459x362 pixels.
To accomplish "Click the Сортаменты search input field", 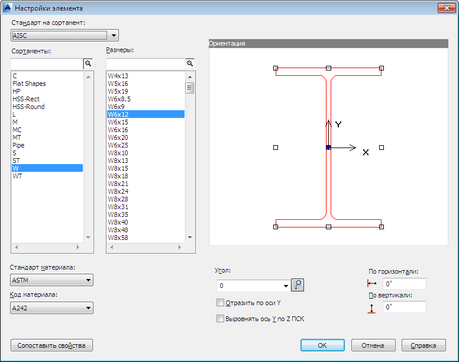I will click(x=47, y=63).
